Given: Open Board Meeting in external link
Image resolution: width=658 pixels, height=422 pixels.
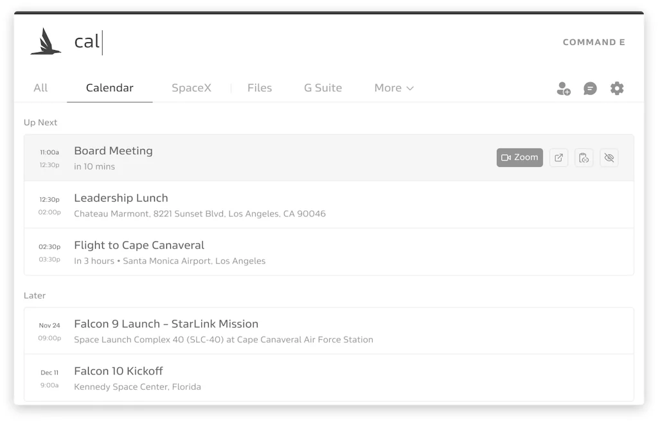Looking at the screenshot, I should point(558,158).
